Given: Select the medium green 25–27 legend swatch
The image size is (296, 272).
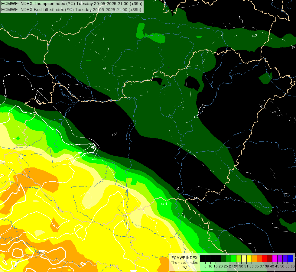Looking at the screenshot, I should pos(229,258).
